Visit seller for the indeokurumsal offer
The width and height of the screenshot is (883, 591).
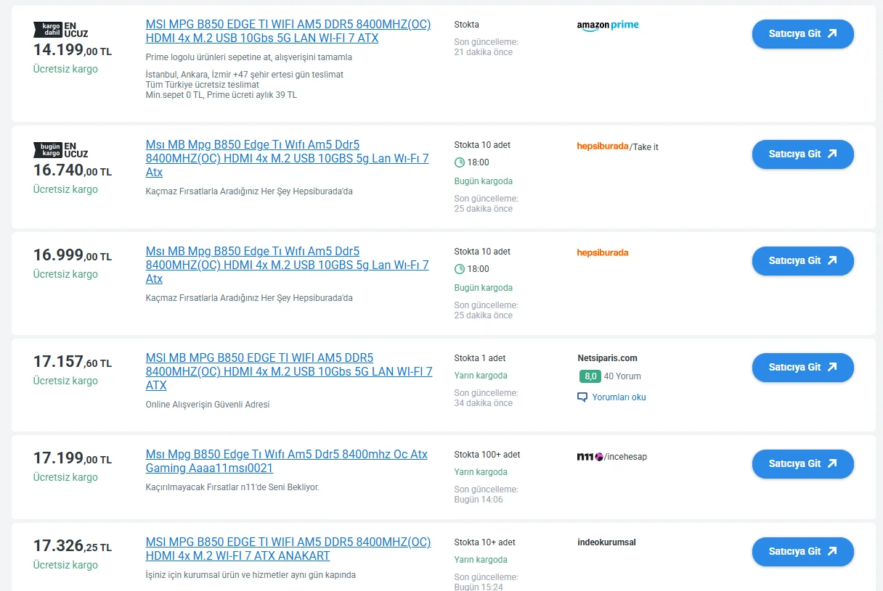point(802,551)
